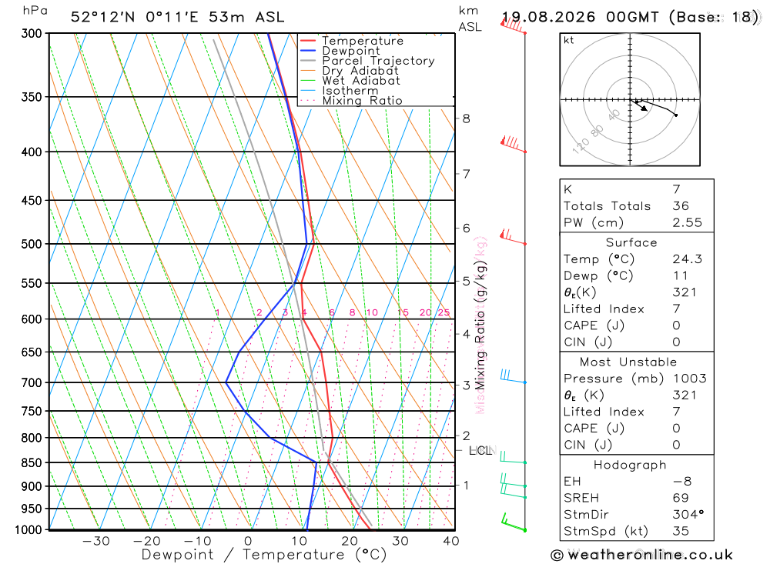The image size is (770, 564).
Task: Click the '80' ring label in the hodograph
Action: tap(598, 132)
